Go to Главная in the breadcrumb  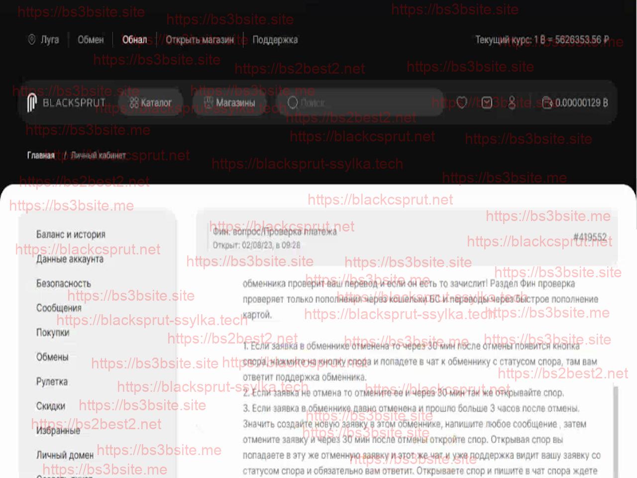click(41, 155)
